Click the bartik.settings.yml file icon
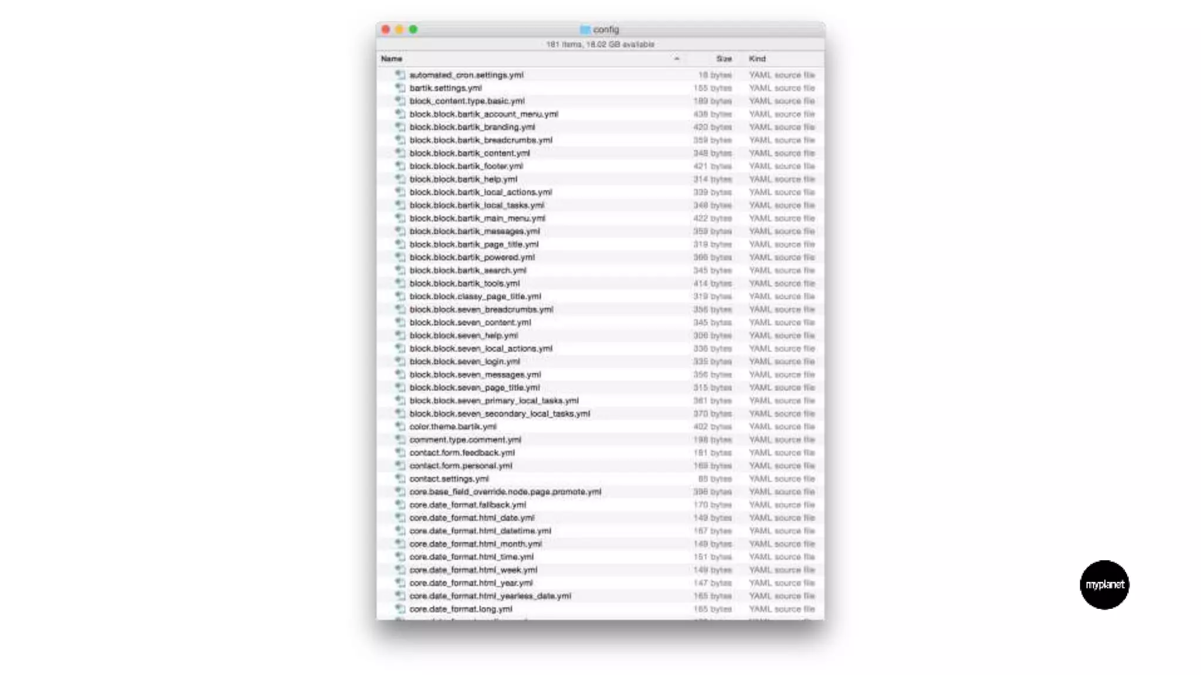This screenshot has height=675, width=1201. [400, 88]
